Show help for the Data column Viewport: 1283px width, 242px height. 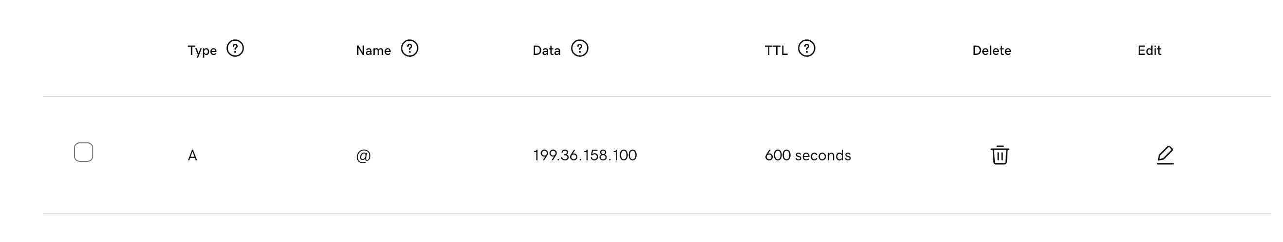[x=580, y=49]
